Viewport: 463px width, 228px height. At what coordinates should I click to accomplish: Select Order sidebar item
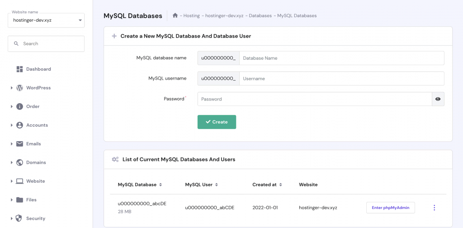click(x=33, y=106)
